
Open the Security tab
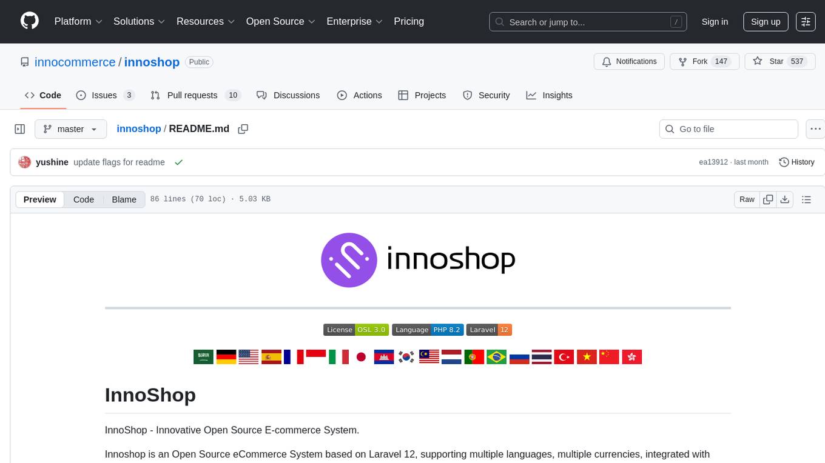point(486,95)
